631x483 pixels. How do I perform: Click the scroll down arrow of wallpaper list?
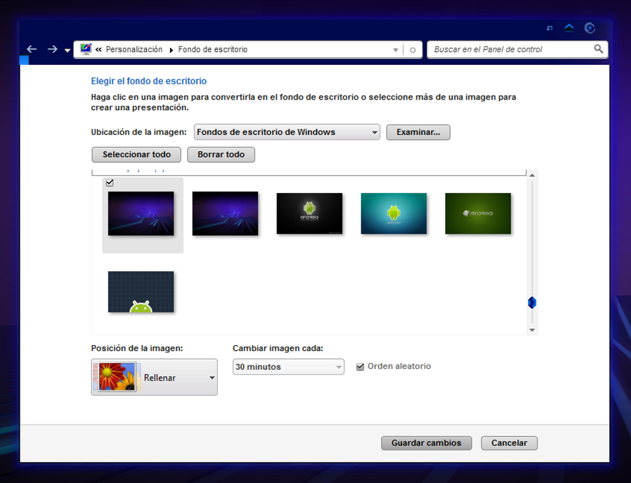tap(532, 330)
